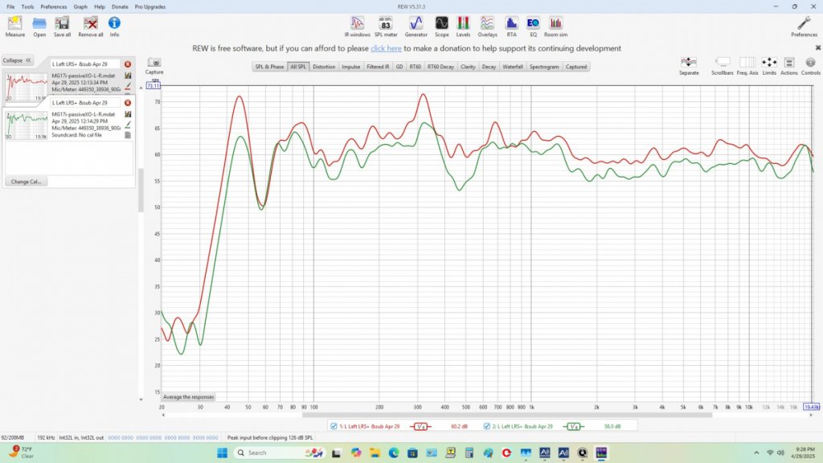Click the green 1/6 smoothing indicator
The image size is (823, 463).
pos(574,426)
